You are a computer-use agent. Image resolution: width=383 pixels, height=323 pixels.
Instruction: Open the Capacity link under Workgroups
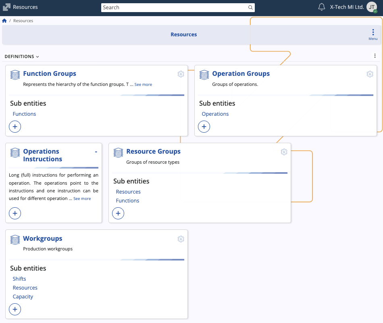pos(23,297)
